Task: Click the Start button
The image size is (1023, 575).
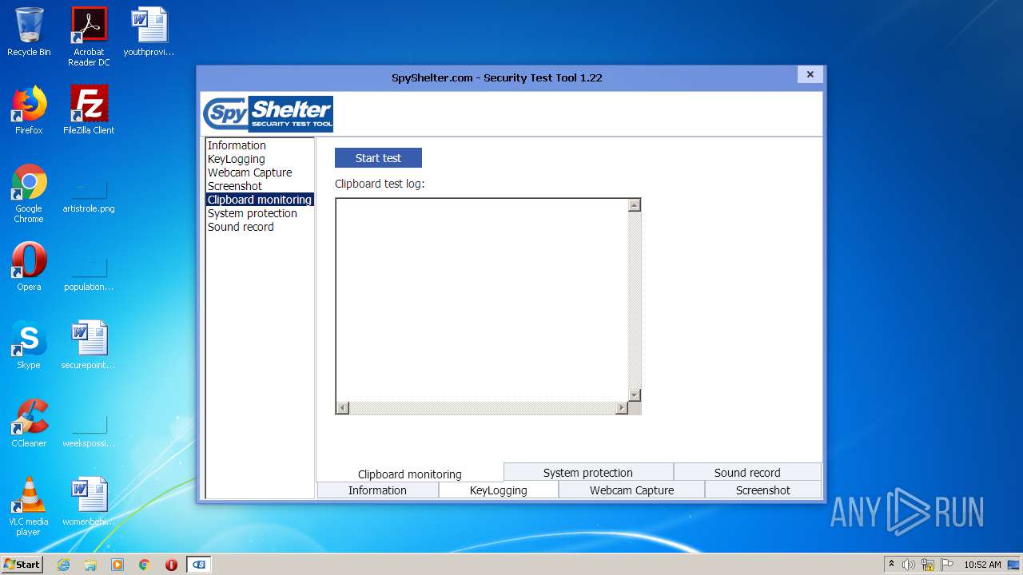Action: [x=22, y=565]
